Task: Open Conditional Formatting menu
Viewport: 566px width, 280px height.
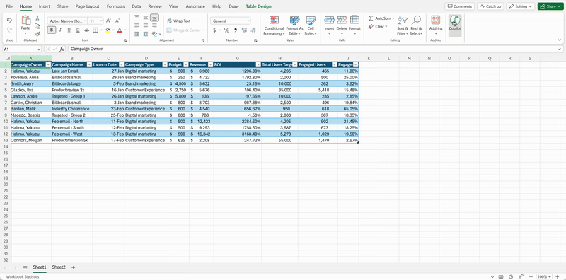Action: [274, 25]
